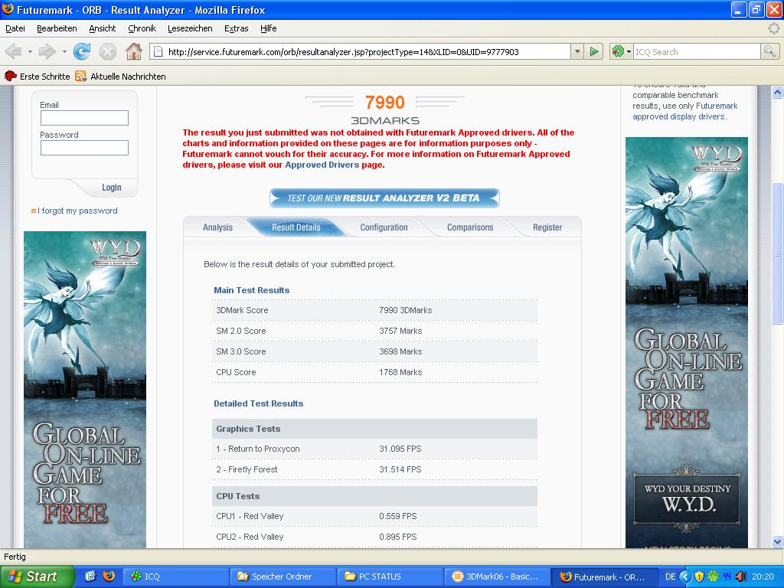Viewport: 784px width, 588px height.
Task: Click the left WYD game advertisement
Action: click(85, 390)
